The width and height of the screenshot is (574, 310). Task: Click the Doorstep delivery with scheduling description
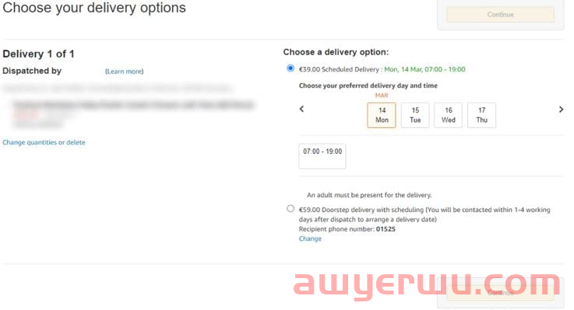424,214
